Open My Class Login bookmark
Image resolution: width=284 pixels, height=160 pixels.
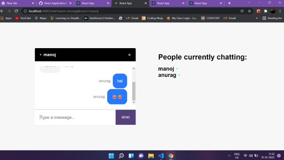(182, 18)
